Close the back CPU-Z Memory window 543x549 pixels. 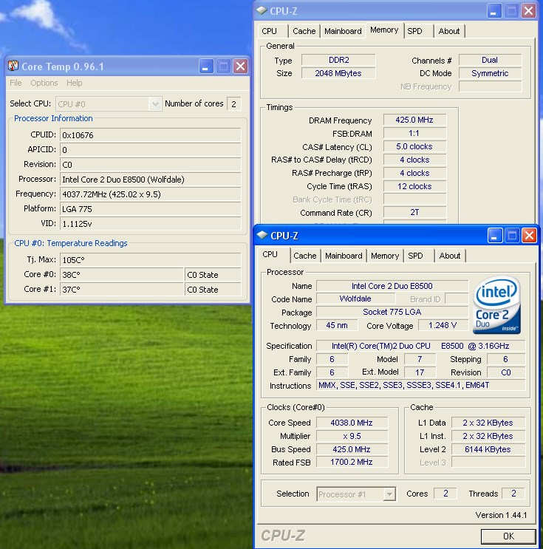click(x=529, y=10)
